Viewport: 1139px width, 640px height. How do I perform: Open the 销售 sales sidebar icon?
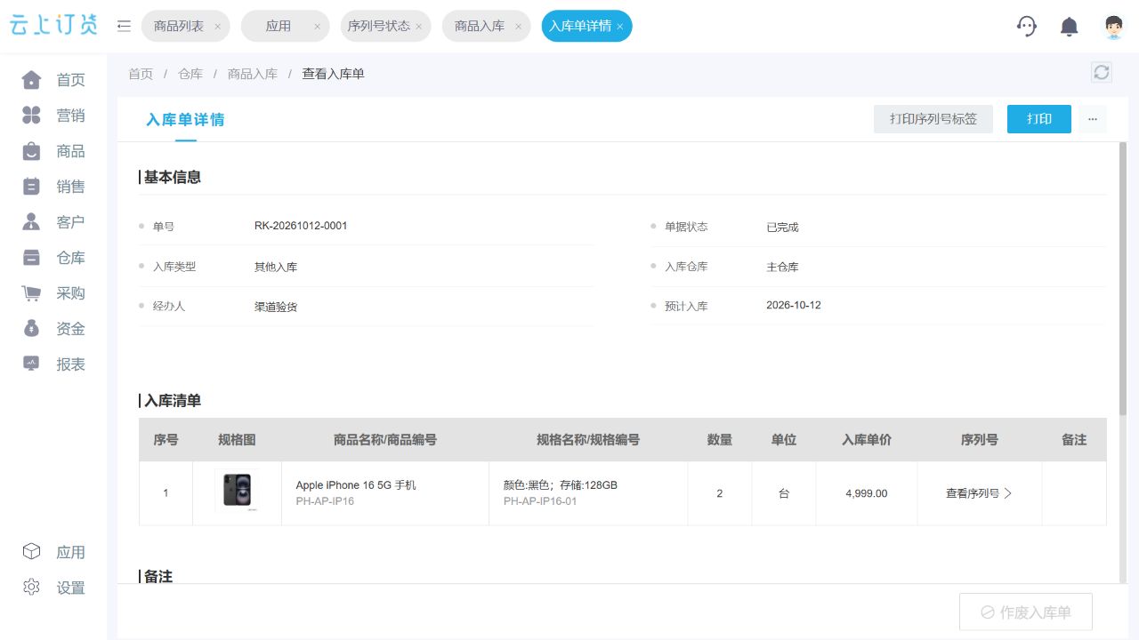pyautogui.click(x=31, y=187)
